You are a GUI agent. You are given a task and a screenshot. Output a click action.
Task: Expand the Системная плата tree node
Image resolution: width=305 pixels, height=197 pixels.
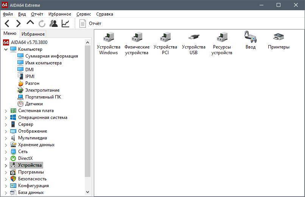pos(6,111)
